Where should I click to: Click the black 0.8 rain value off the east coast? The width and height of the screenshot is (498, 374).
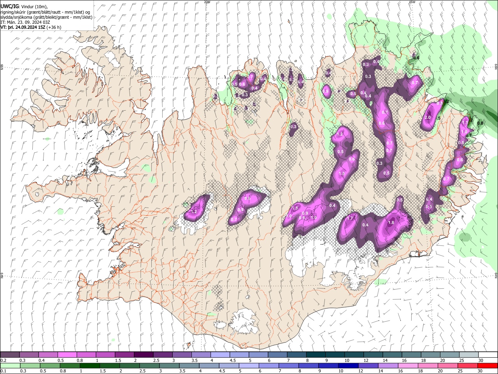coord(480,123)
